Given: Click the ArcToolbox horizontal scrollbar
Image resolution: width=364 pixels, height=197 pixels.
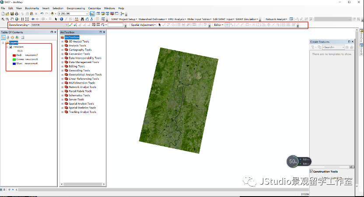Looking at the screenshot, I should click(83, 184).
